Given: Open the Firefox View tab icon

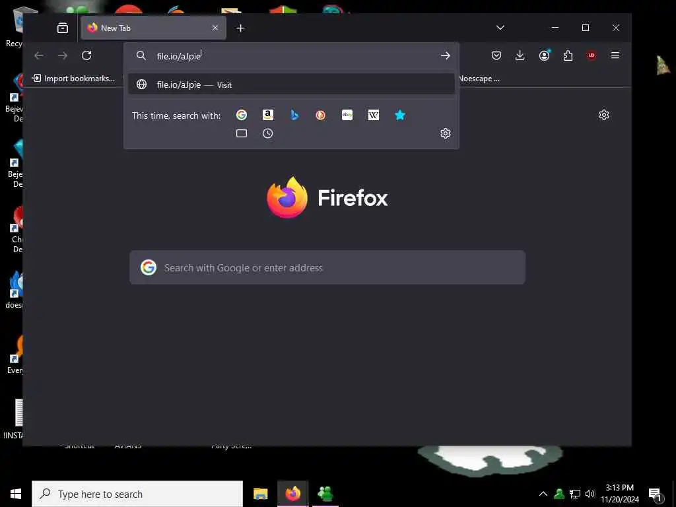Looking at the screenshot, I should click(x=63, y=28).
